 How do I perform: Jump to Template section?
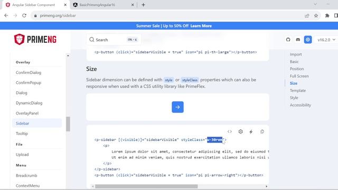pyautogui.click(x=298, y=90)
